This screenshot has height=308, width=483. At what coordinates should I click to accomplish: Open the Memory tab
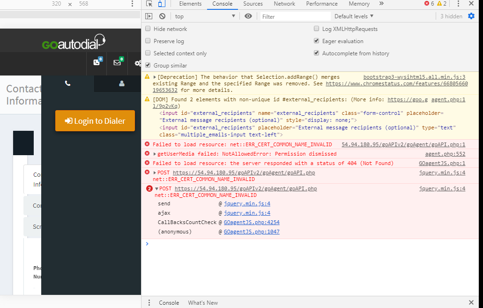[359, 4]
